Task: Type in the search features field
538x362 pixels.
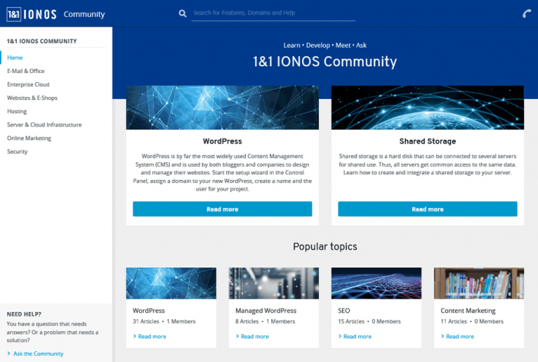Action: (273, 13)
